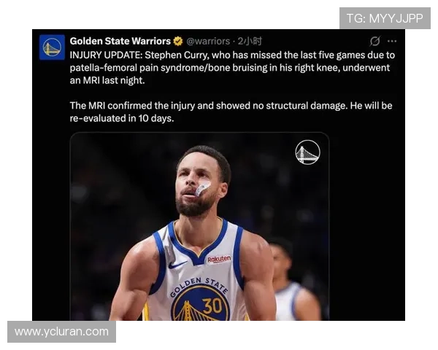
Task: Click the jersey number 30
Action: [x=212, y=306]
